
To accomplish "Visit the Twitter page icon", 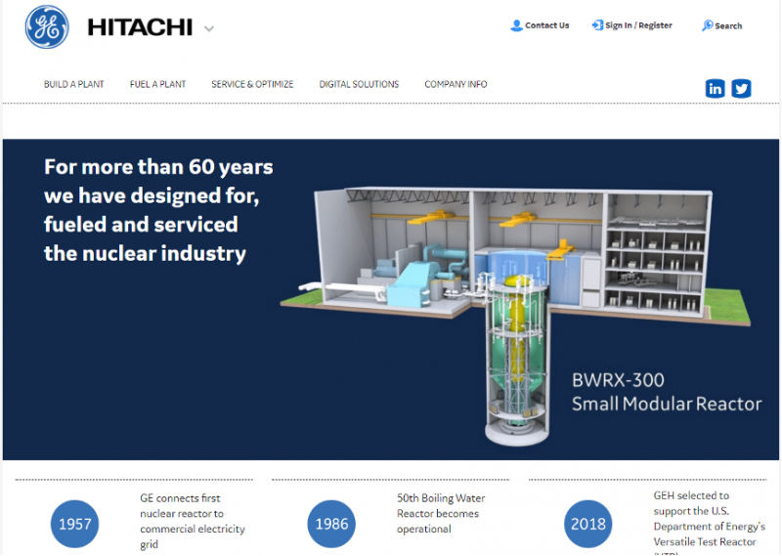I will tap(741, 89).
